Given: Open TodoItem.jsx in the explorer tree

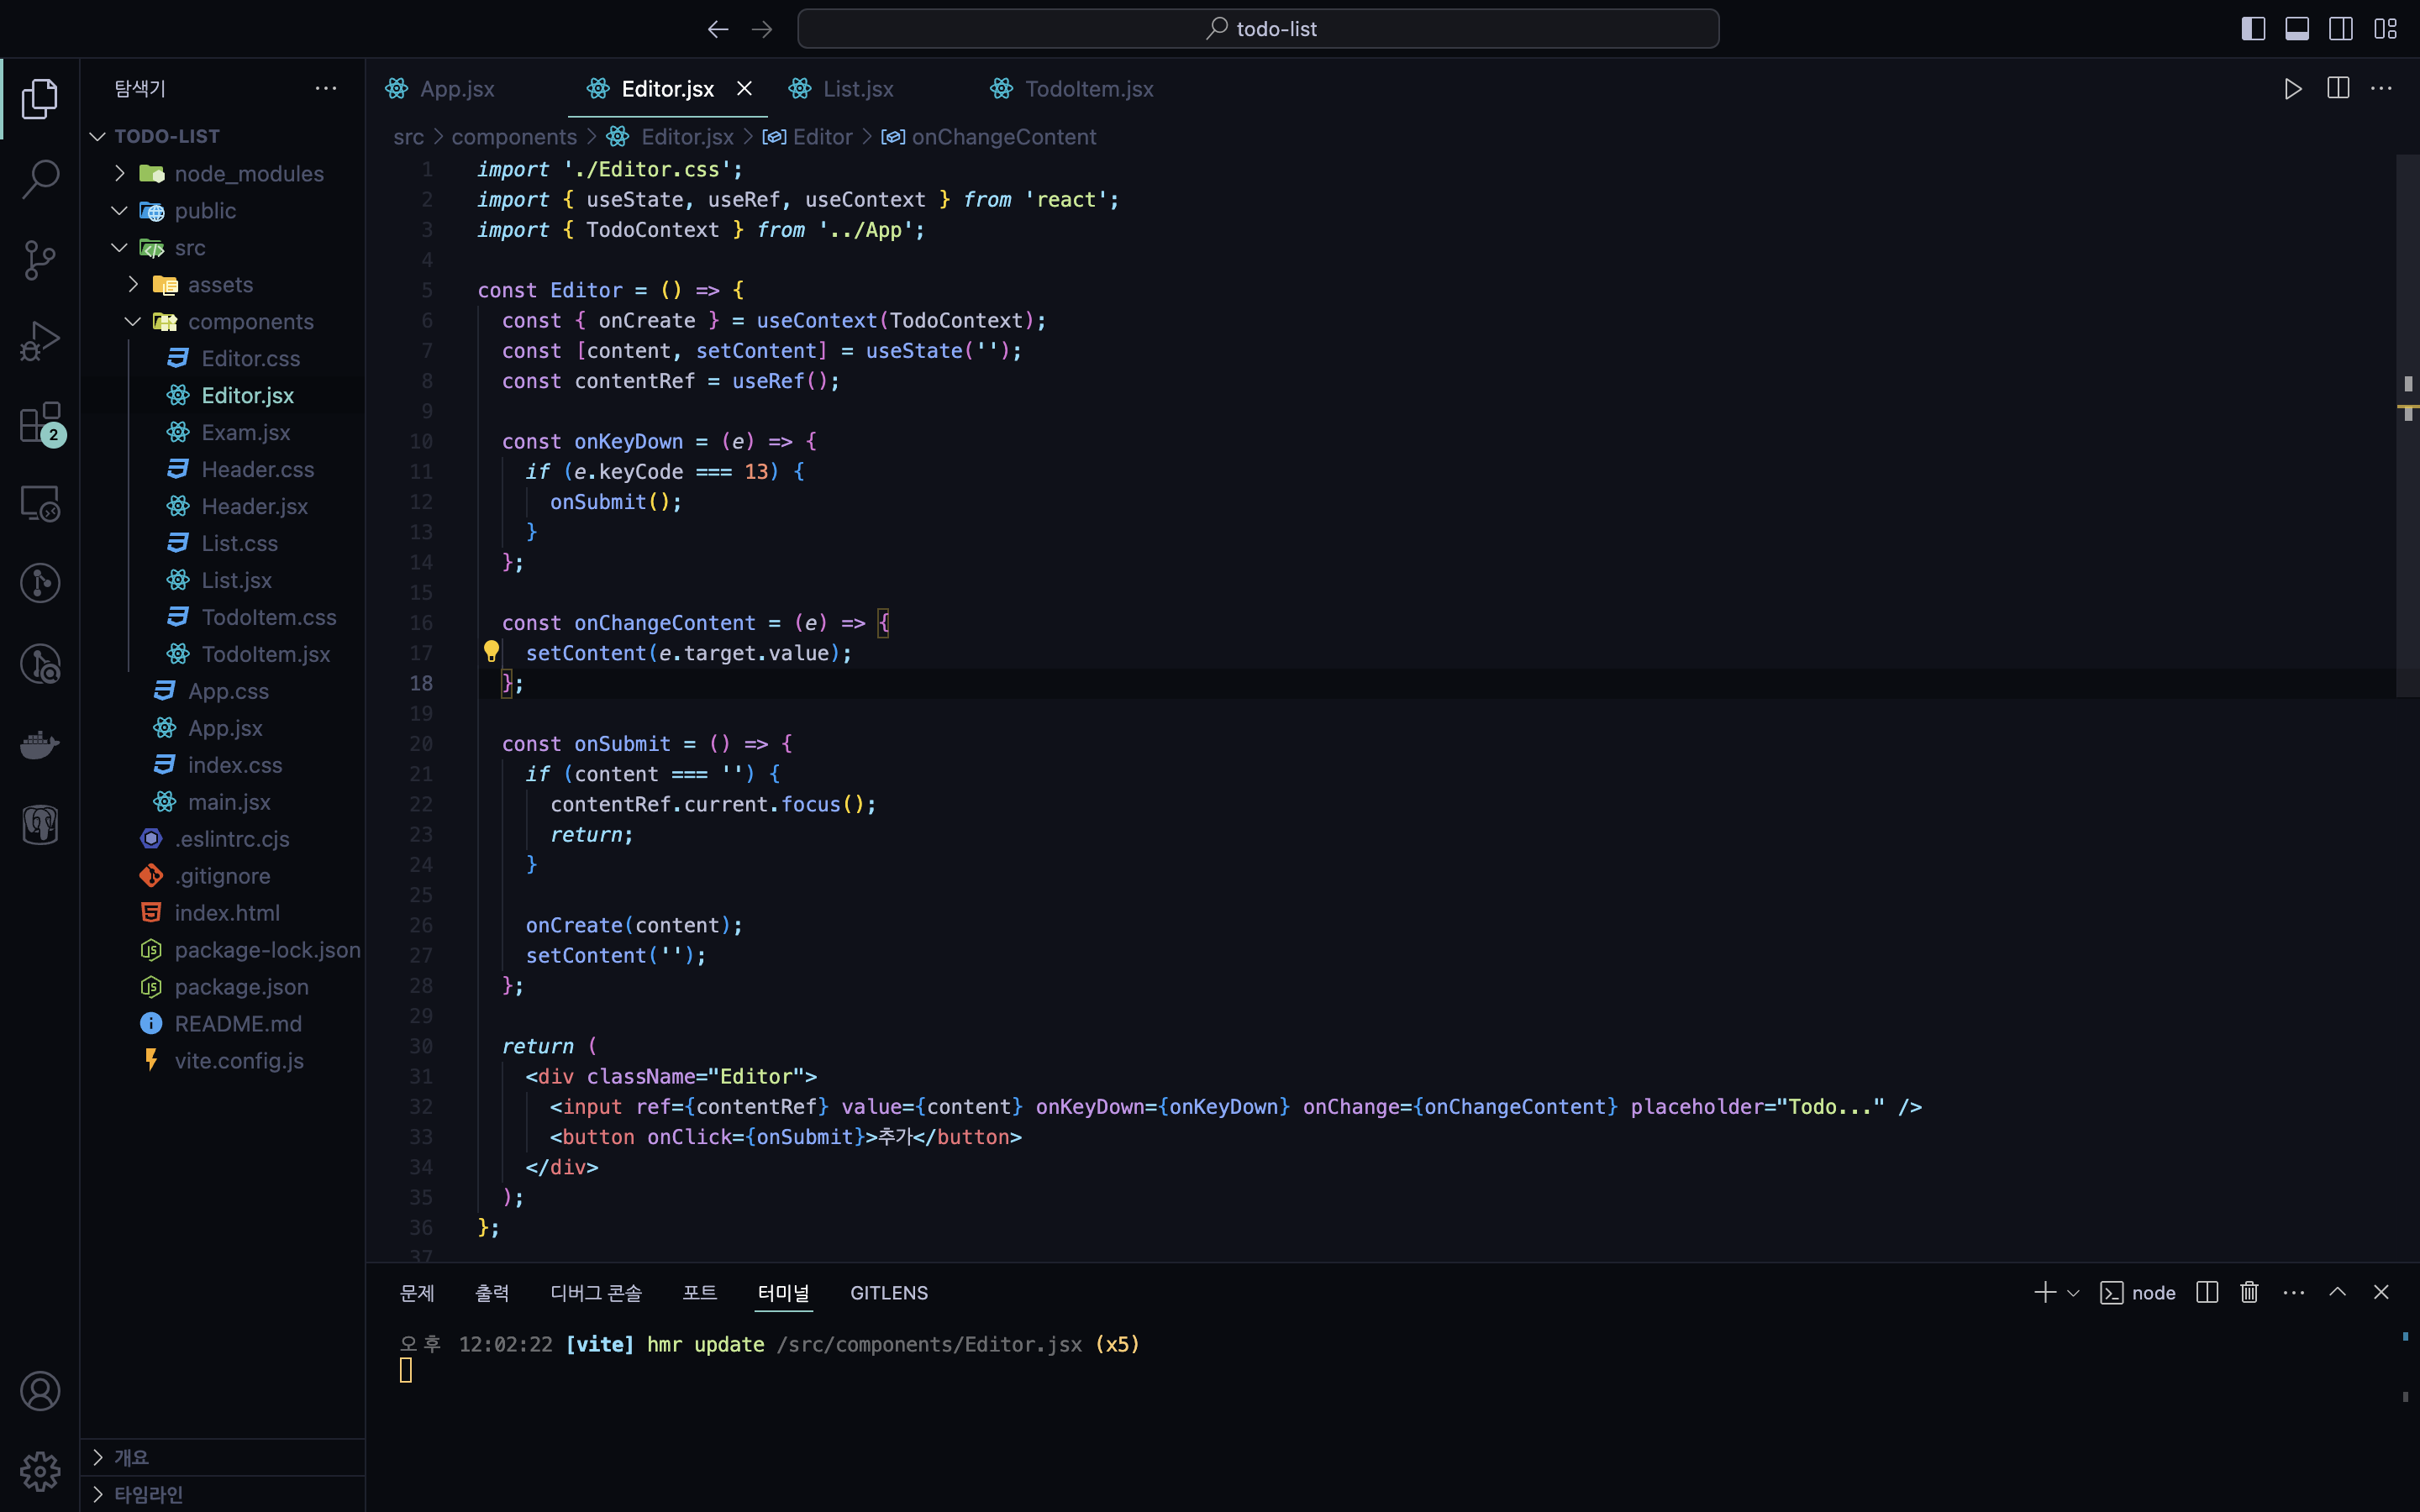Looking at the screenshot, I should [x=265, y=654].
